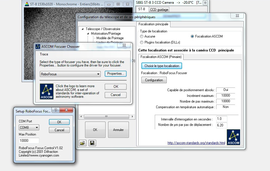Collapse Motorisation/Pointage tree node
This screenshot has height=171, width=270.
88,34
